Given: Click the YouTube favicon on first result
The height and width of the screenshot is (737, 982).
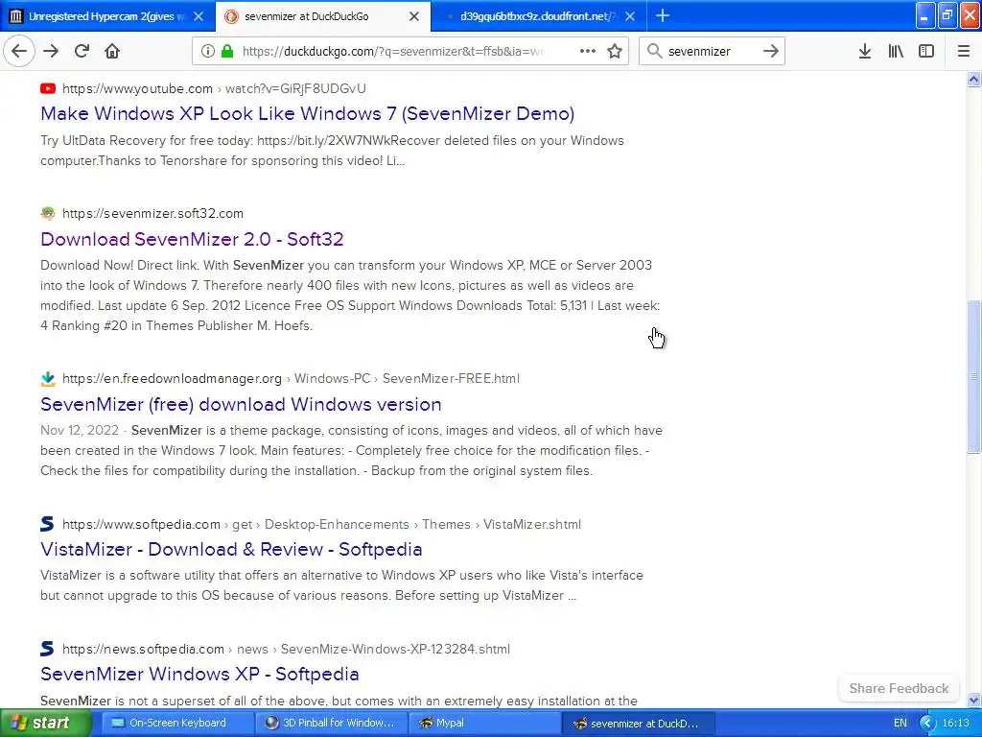Looking at the screenshot, I should coord(48,88).
